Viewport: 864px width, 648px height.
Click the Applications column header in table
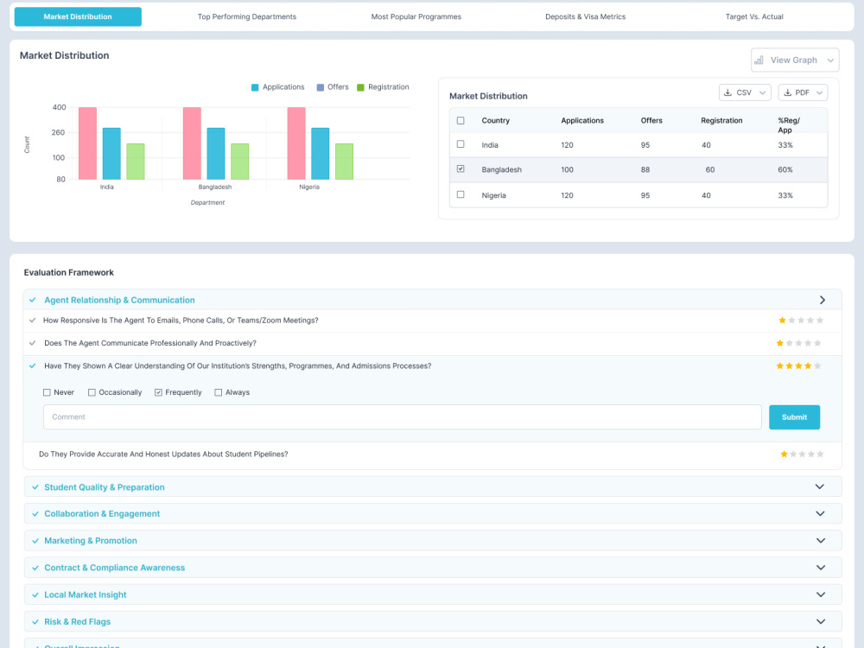(582, 121)
